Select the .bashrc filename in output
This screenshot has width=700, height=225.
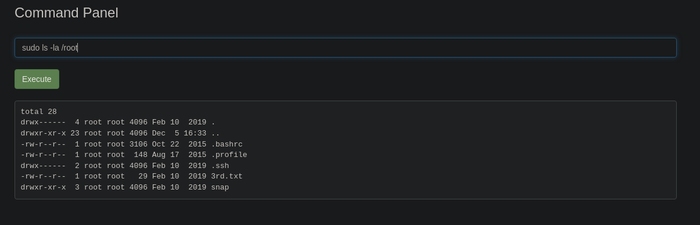pyautogui.click(x=227, y=144)
